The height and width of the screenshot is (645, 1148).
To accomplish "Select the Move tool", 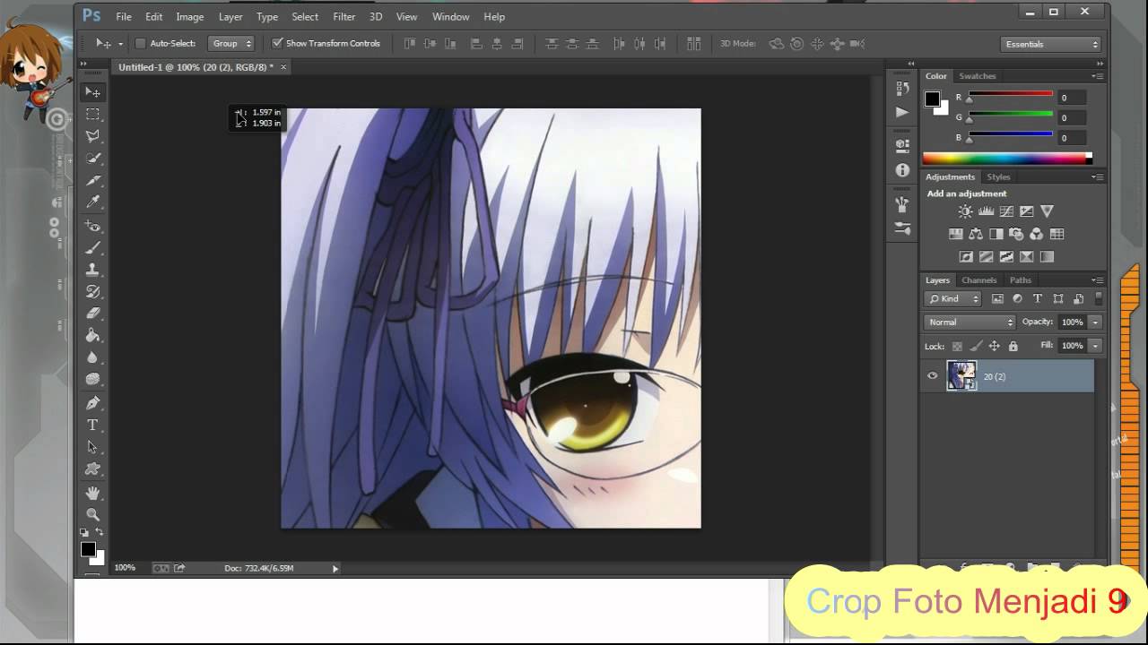I will [92, 92].
